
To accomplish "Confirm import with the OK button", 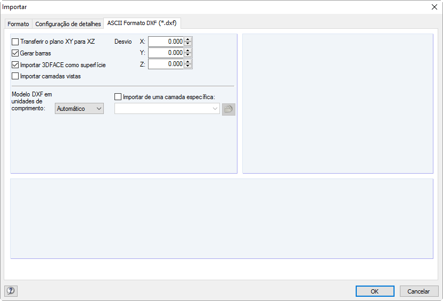I will [x=375, y=291].
